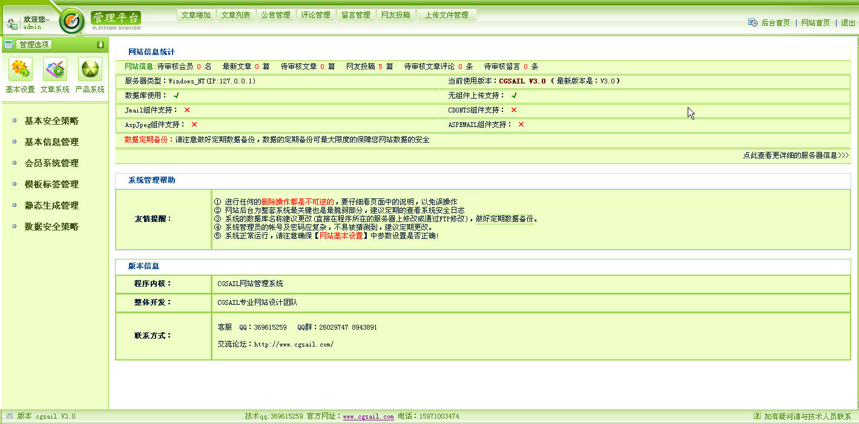
Task: Expand 静态生成管理 menu
Action: pos(51,206)
